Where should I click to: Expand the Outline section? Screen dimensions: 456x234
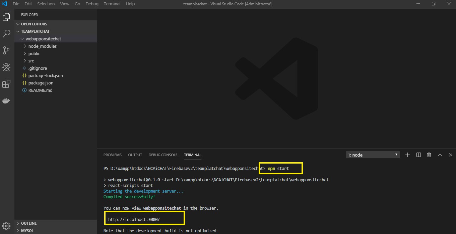[56, 223]
